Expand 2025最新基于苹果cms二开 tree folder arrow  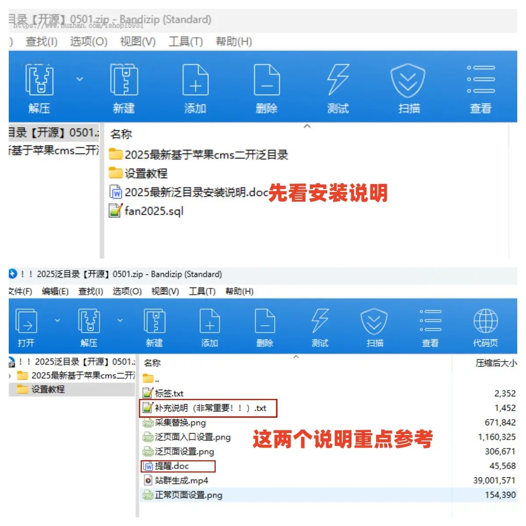click(10, 376)
